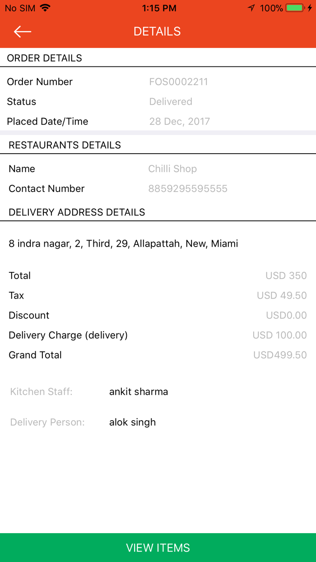Tap the Delivery Person name alok singh

click(x=132, y=422)
